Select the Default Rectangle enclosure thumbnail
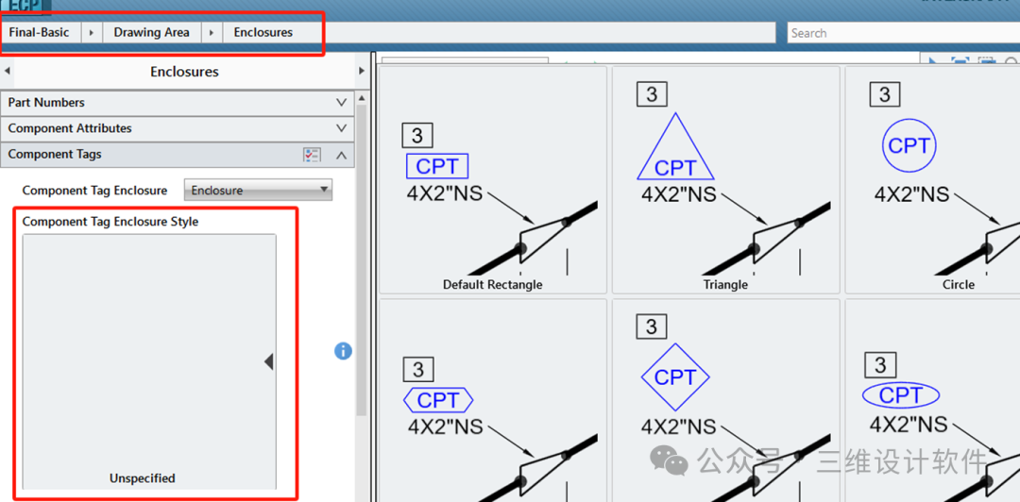 [492, 180]
